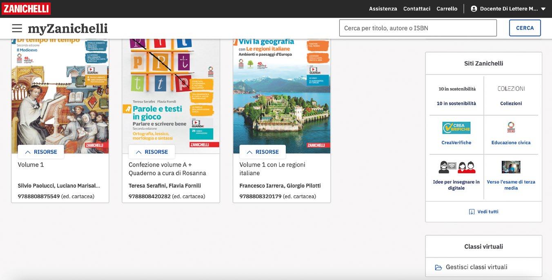Open the Collezioni link
Image resolution: width=552 pixels, height=280 pixels.
[x=511, y=104]
